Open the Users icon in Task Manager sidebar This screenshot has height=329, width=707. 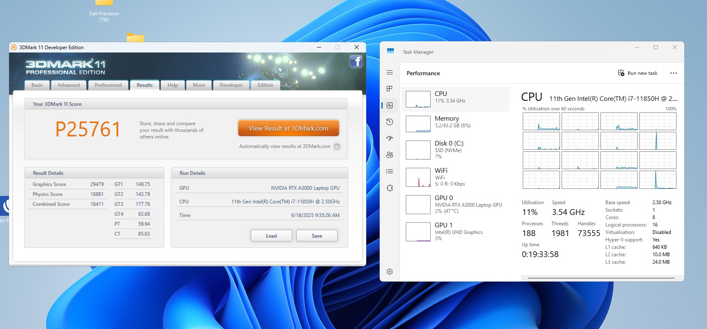(x=390, y=155)
